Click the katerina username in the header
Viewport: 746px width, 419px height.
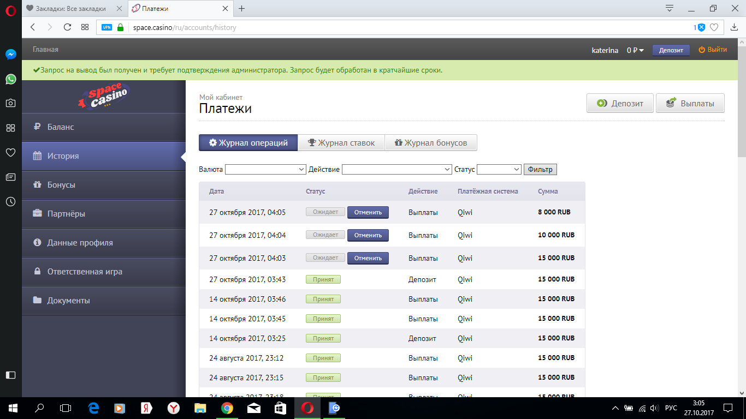click(605, 50)
